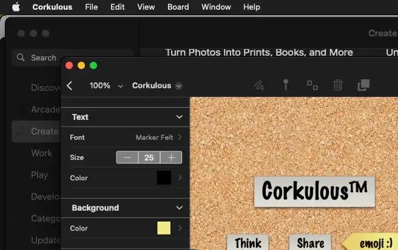The image size is (398, 250).
Task: Select the emoji :) arrow note
Action: click(x=371, y=242)
